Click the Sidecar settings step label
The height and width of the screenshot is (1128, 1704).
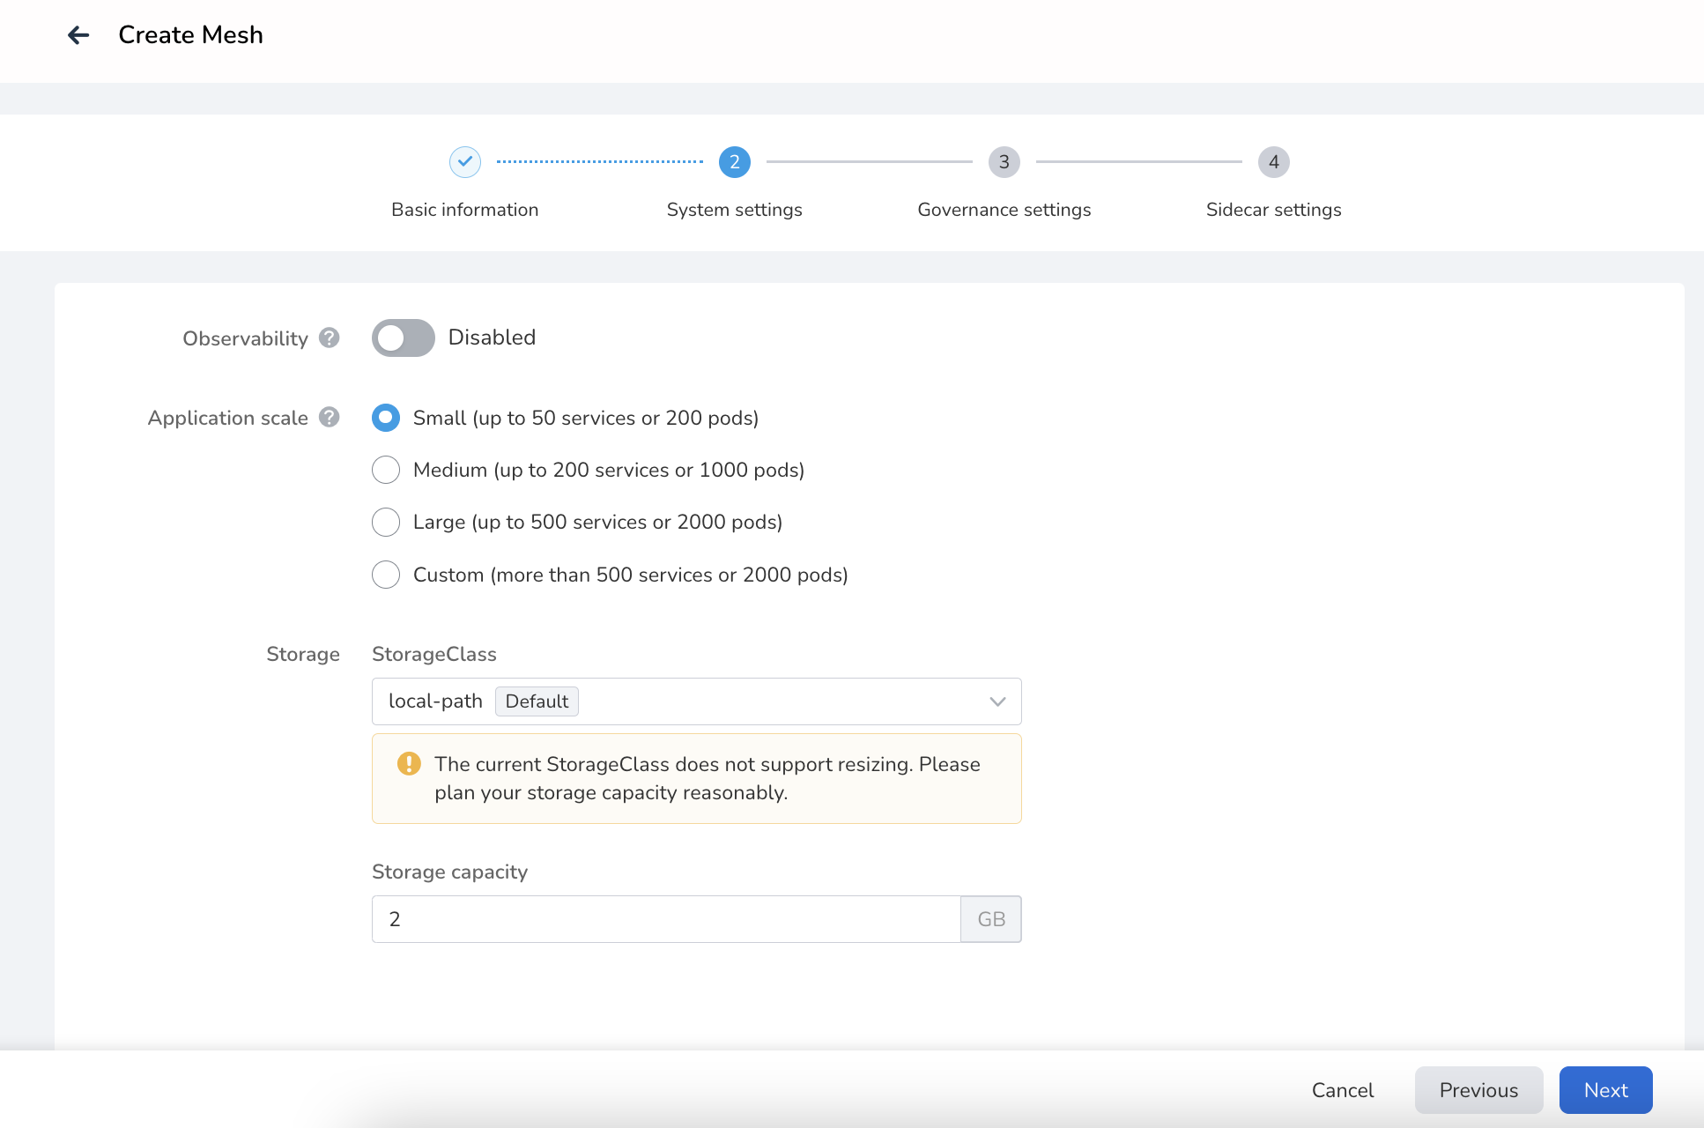[1274, 210]
